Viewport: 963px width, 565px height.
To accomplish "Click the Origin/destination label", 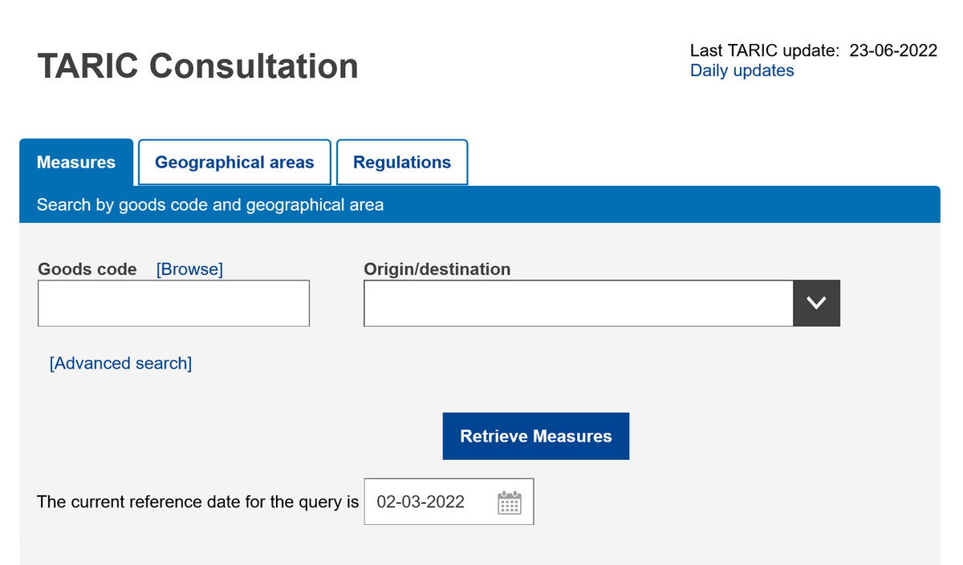I will coord(437,269).
